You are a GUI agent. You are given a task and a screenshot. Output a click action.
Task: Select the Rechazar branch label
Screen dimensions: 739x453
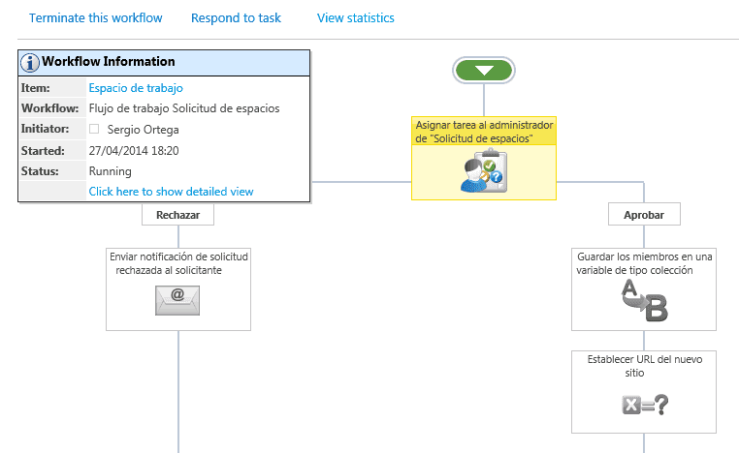pos(177,215)
